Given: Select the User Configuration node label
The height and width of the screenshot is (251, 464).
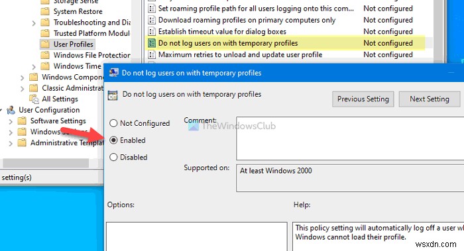Looking at the screenshot, I should pyautogui.click(x=49, y=110).
